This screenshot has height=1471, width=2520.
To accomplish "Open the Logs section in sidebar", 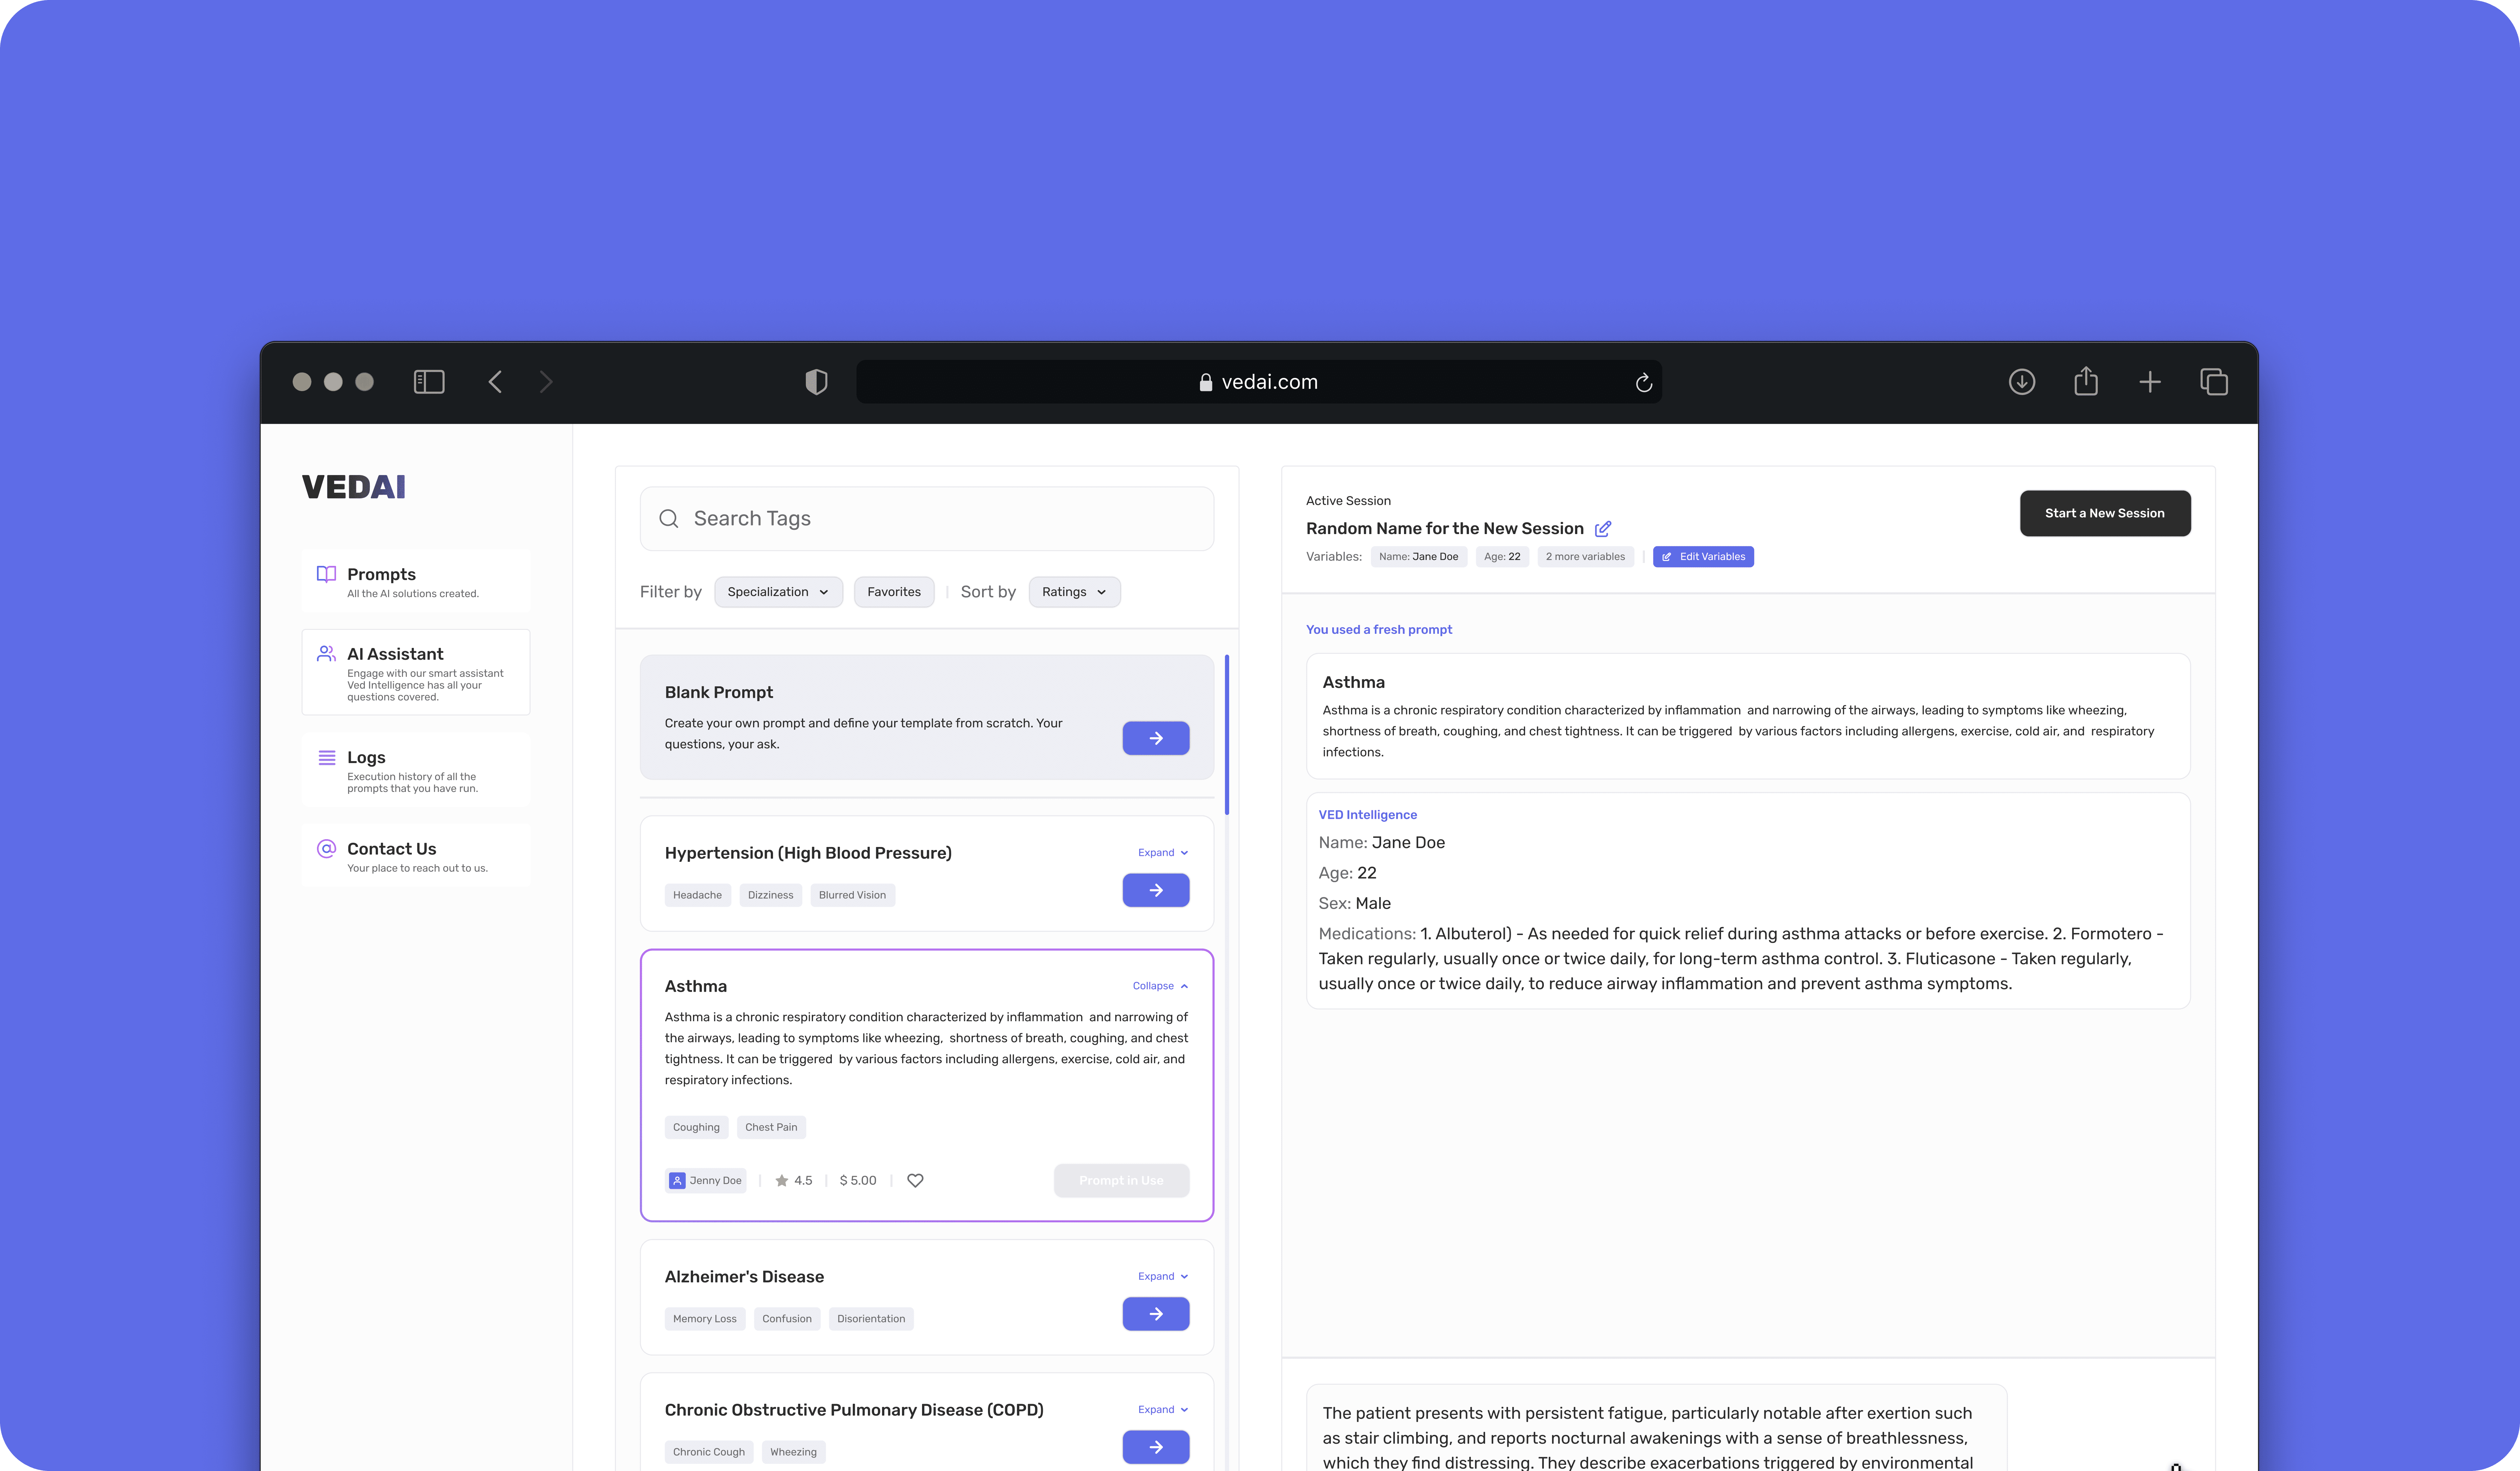I will tap(416, 770).
